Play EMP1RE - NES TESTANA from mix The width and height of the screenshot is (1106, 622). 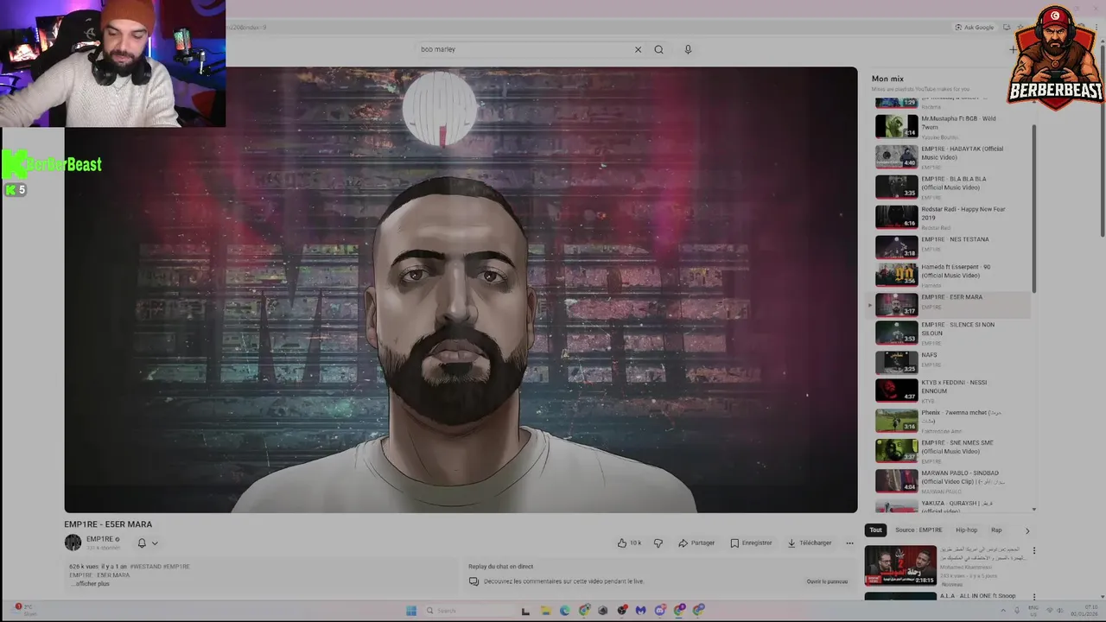tap(950, 246)
